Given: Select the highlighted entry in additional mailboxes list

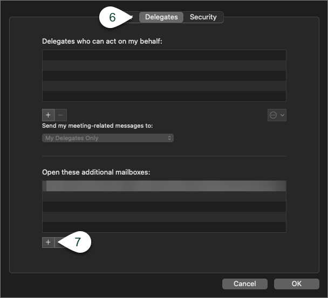Looking at the screenshot, I should (164, 186).
